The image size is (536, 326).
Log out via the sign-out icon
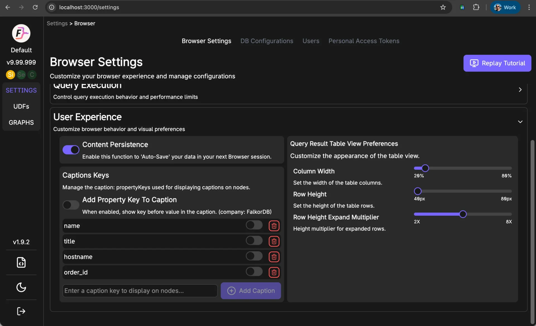coord(21,311)
